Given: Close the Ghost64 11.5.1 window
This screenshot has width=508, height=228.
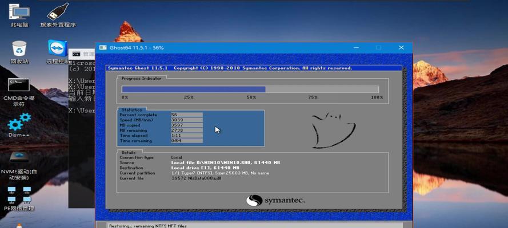Looking at the screenshot, I should 401,47.
